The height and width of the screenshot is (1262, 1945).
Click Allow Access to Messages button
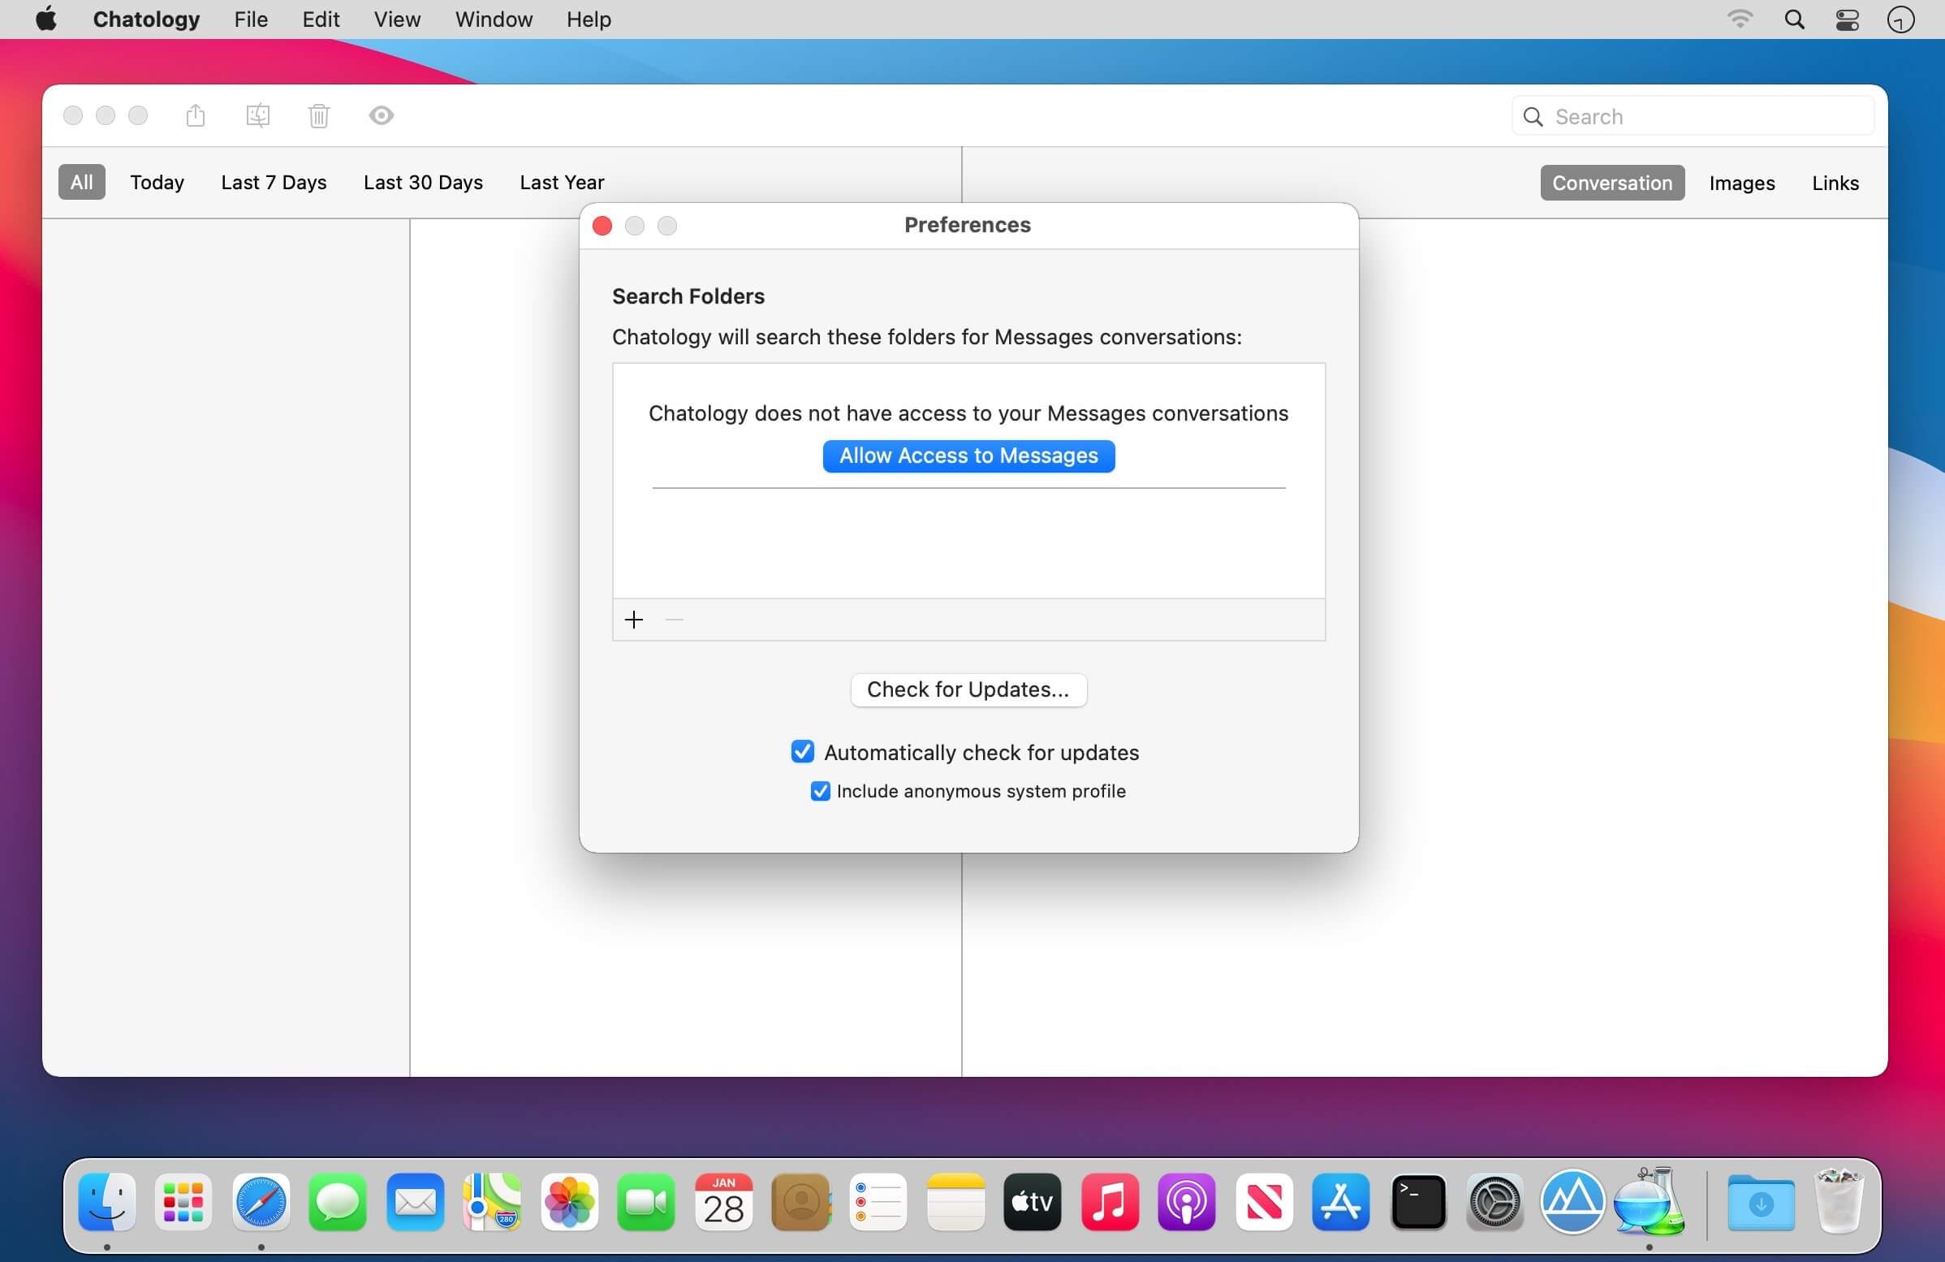(x=968, y=456)
